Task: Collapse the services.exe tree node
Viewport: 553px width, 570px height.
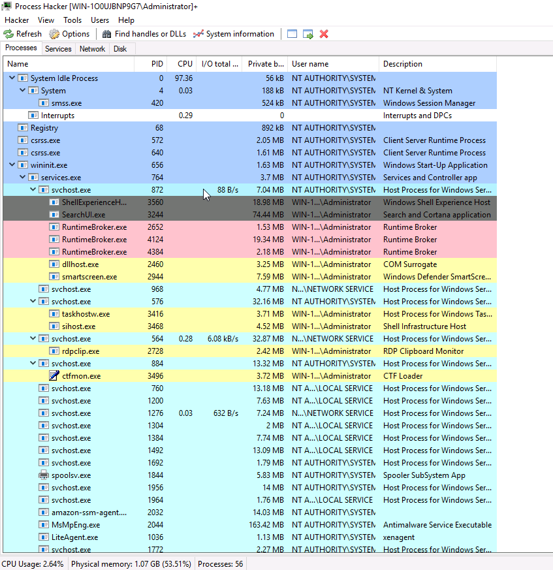Action: tap(23, 177)
